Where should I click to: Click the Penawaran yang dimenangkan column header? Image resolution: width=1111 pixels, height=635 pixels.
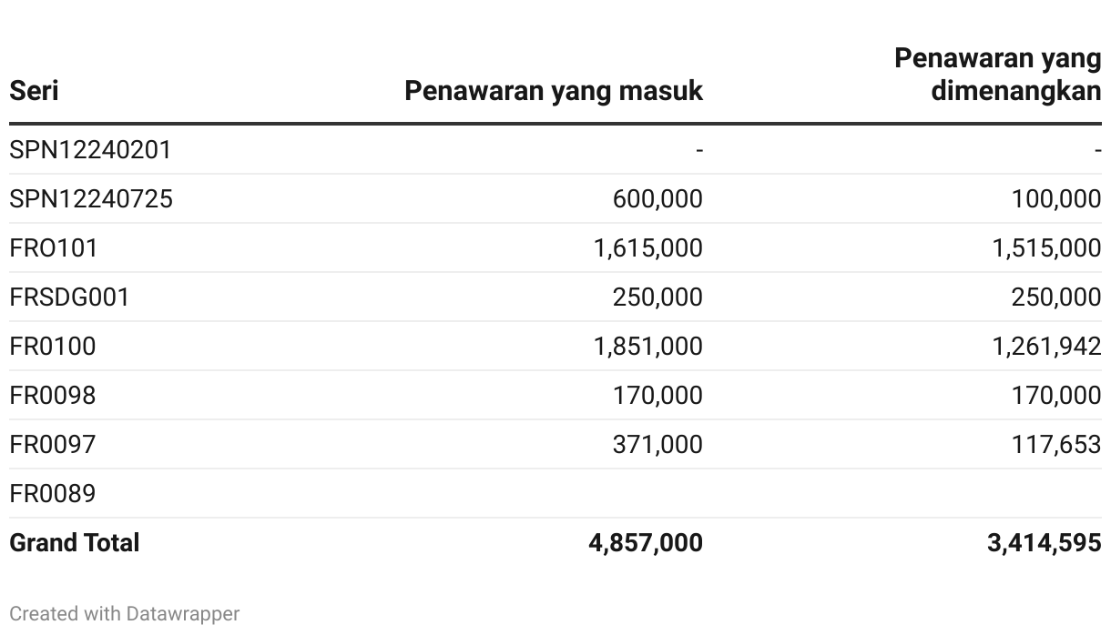(x=998, y=75)
